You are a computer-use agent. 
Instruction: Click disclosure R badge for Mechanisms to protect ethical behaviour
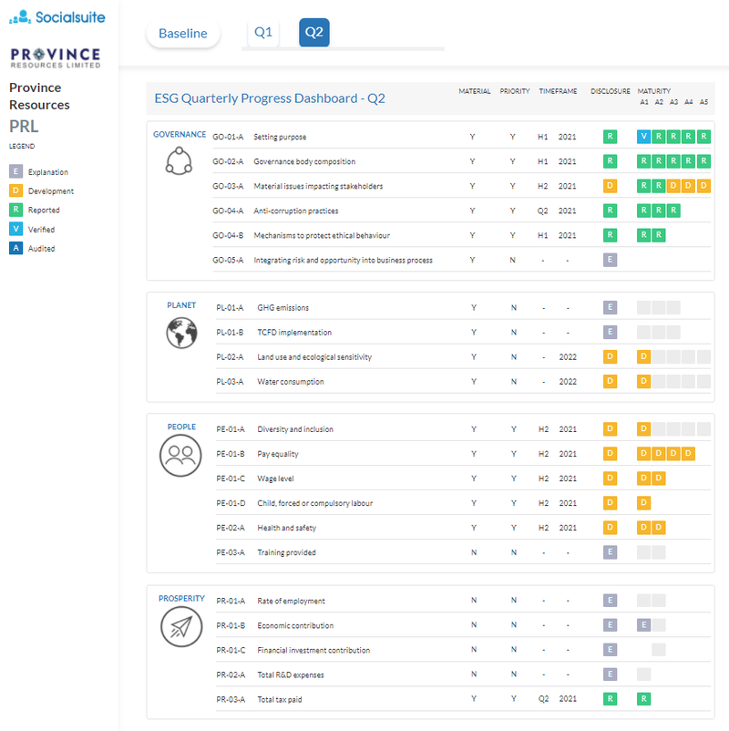[610, 235]
